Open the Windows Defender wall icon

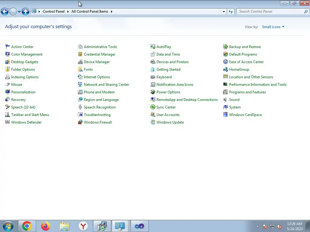(x=8, y=122)
